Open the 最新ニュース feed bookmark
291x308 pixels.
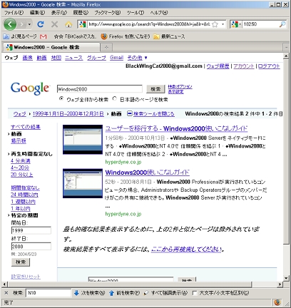click(x=169, y=36)
